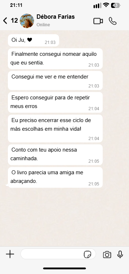Focus the message text input field
129x274 pixels.
pyautogui.click(x=58, y=254)
